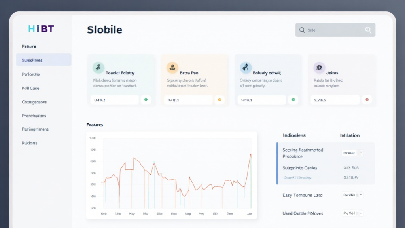
Task: Click the magnifier icon at search field left
Action: coord(302,30)
